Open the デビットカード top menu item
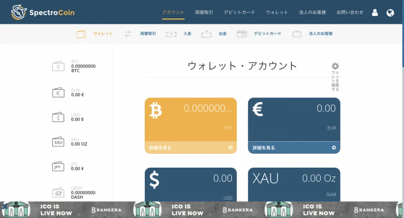 tap(239, 12)
